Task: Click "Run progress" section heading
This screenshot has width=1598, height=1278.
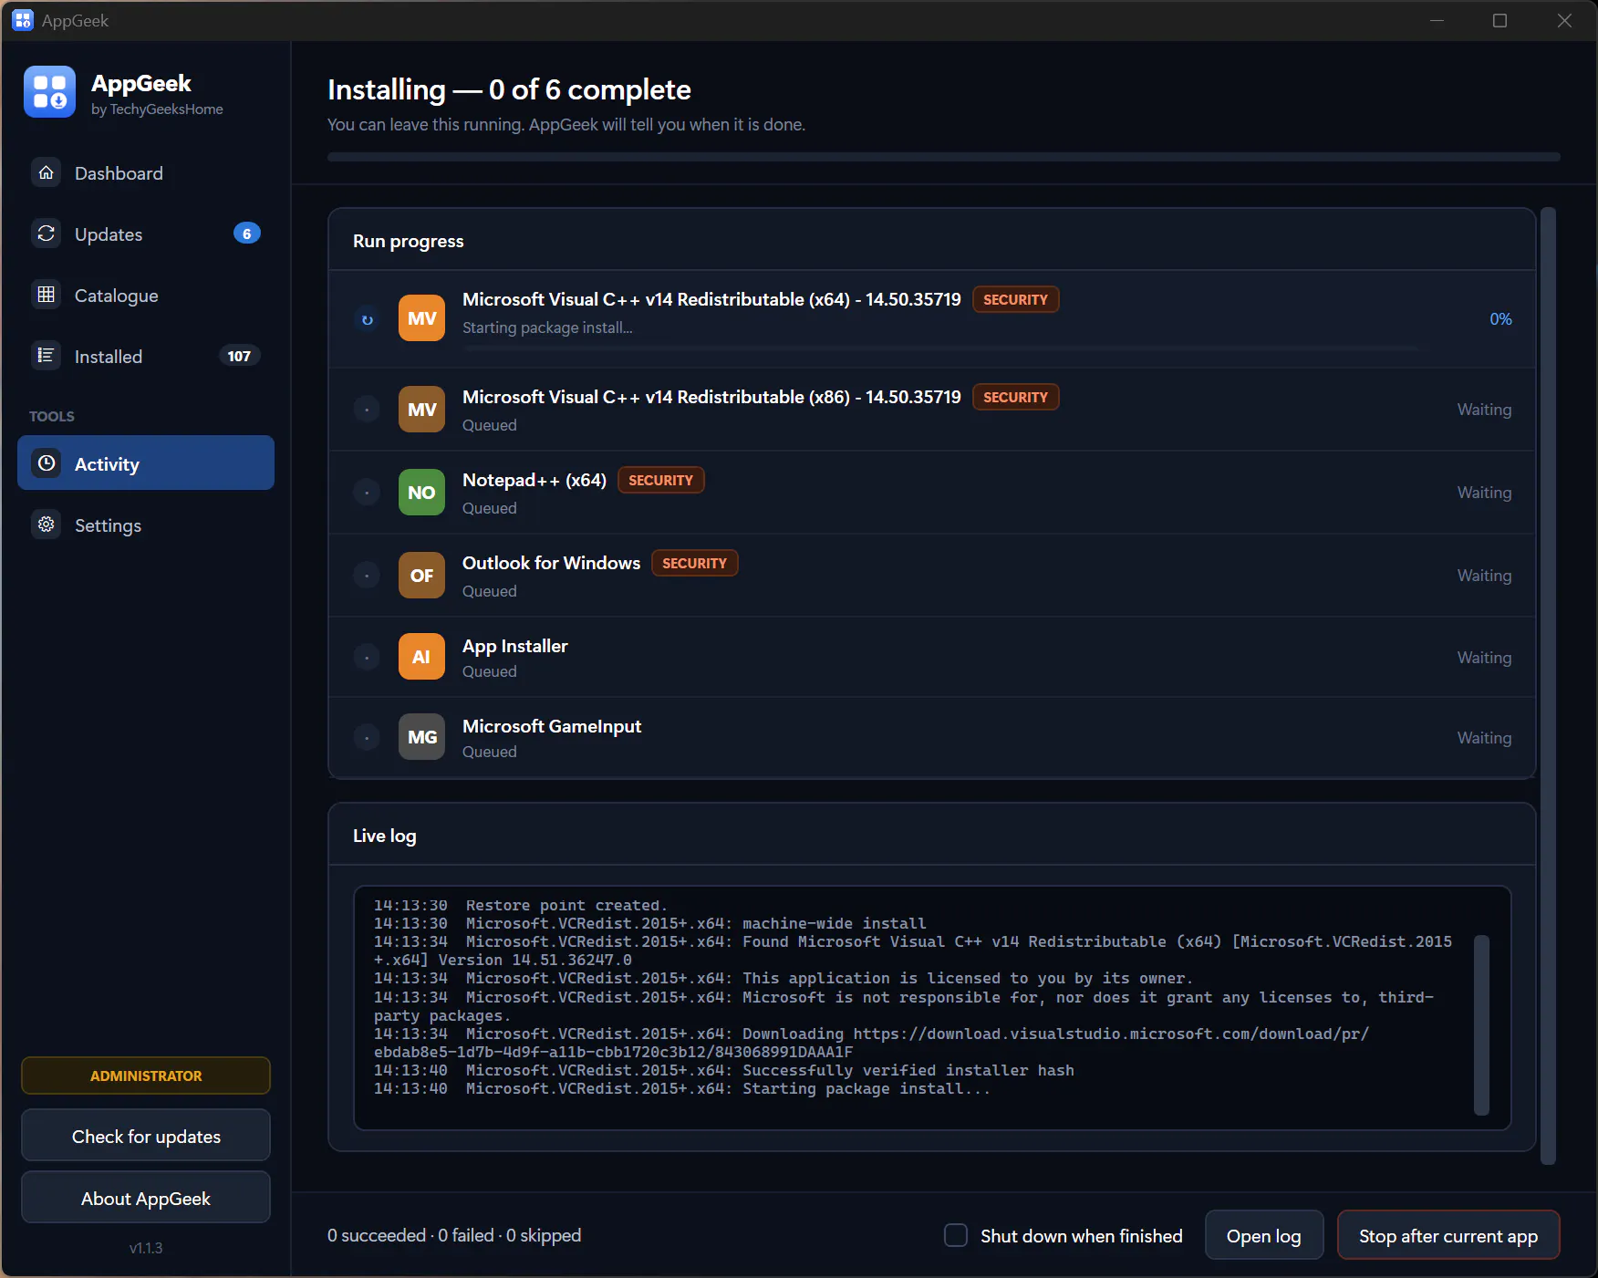Action: [x=409, y=241]
